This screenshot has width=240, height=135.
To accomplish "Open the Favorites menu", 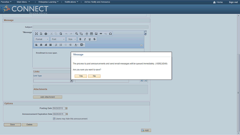I will tap(6, 2).
